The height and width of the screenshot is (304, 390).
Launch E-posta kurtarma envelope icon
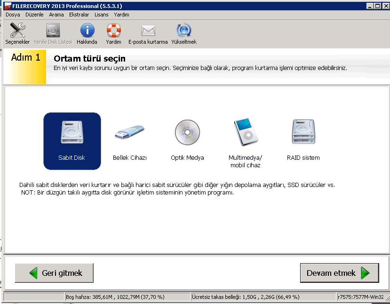[148, 31]
